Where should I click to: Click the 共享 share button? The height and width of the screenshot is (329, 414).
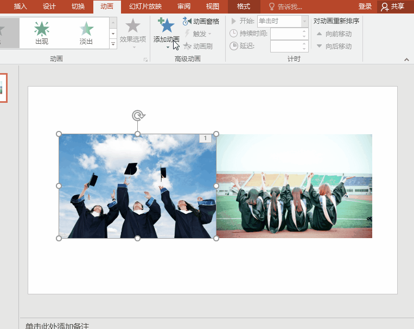tap(393, 6)
